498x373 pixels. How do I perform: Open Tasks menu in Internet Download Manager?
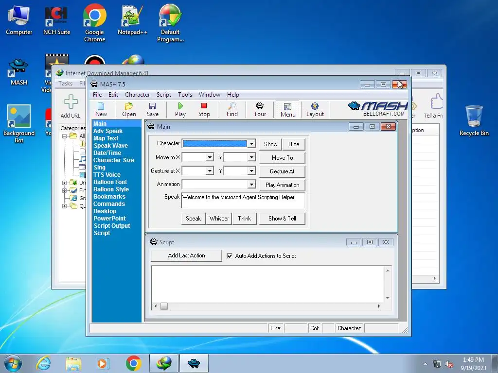tap(66, 84)
